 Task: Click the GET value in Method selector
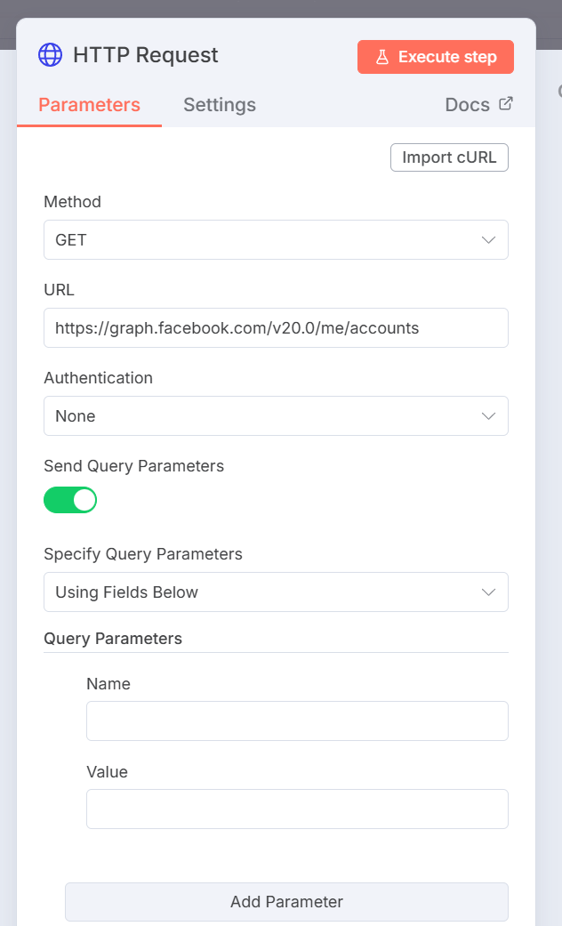click(x=71, y=240)
